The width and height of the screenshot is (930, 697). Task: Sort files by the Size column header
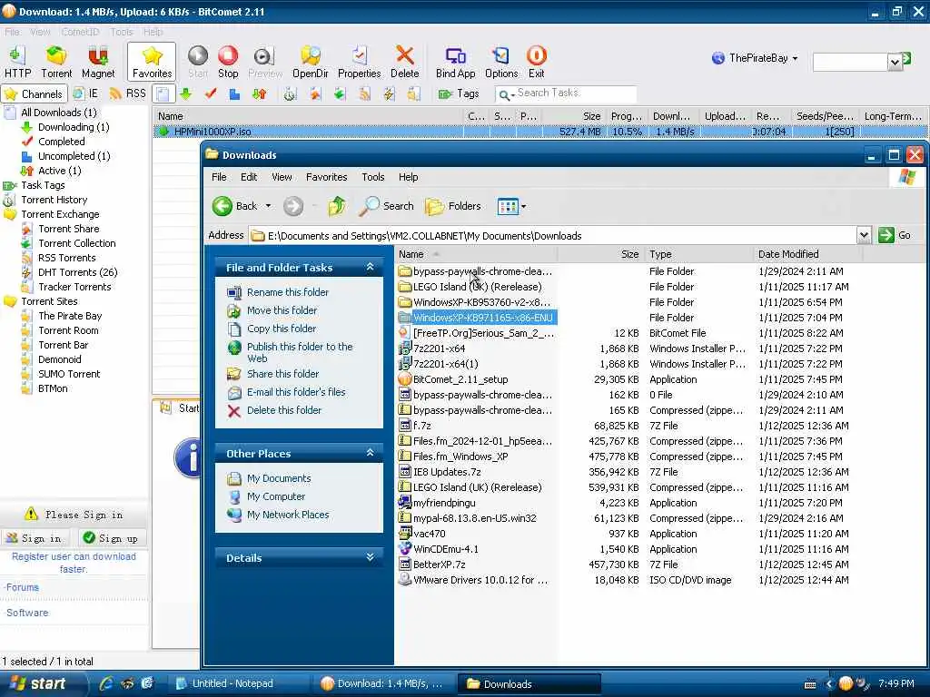point(600,254)
